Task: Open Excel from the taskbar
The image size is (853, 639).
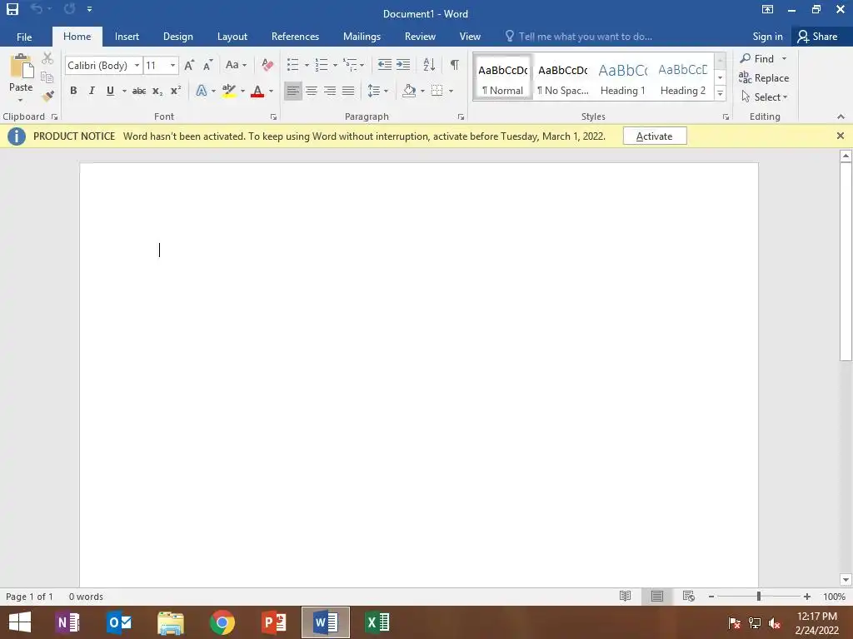Action: coord(377,622)
